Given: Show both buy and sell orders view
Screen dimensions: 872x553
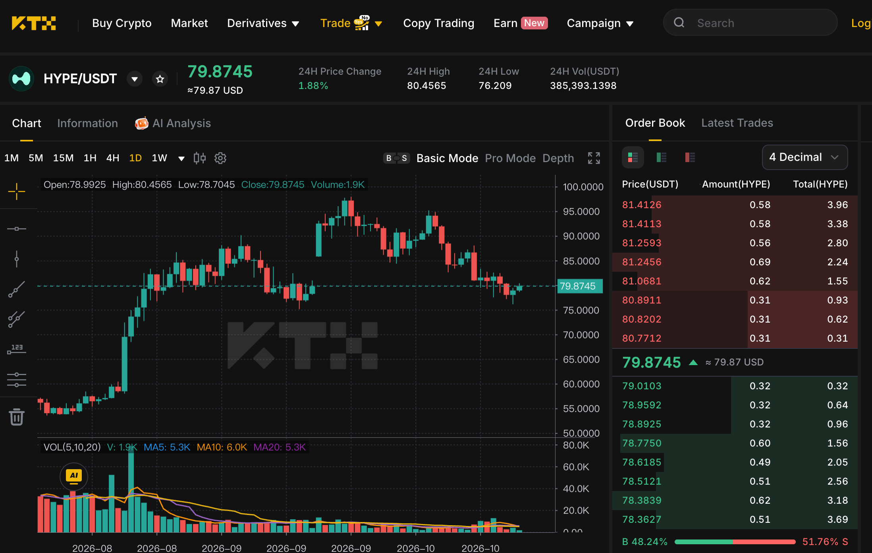Looking at the screenshot, I should click(x=633, y=157).
